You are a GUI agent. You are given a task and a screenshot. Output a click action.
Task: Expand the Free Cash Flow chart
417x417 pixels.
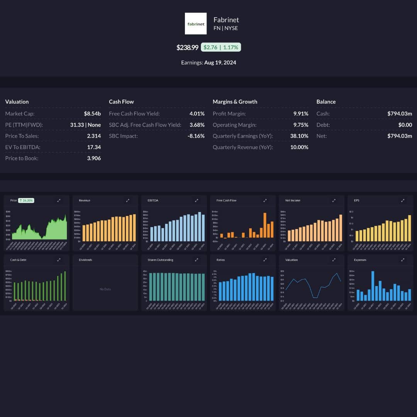click(x=265, y=200)
